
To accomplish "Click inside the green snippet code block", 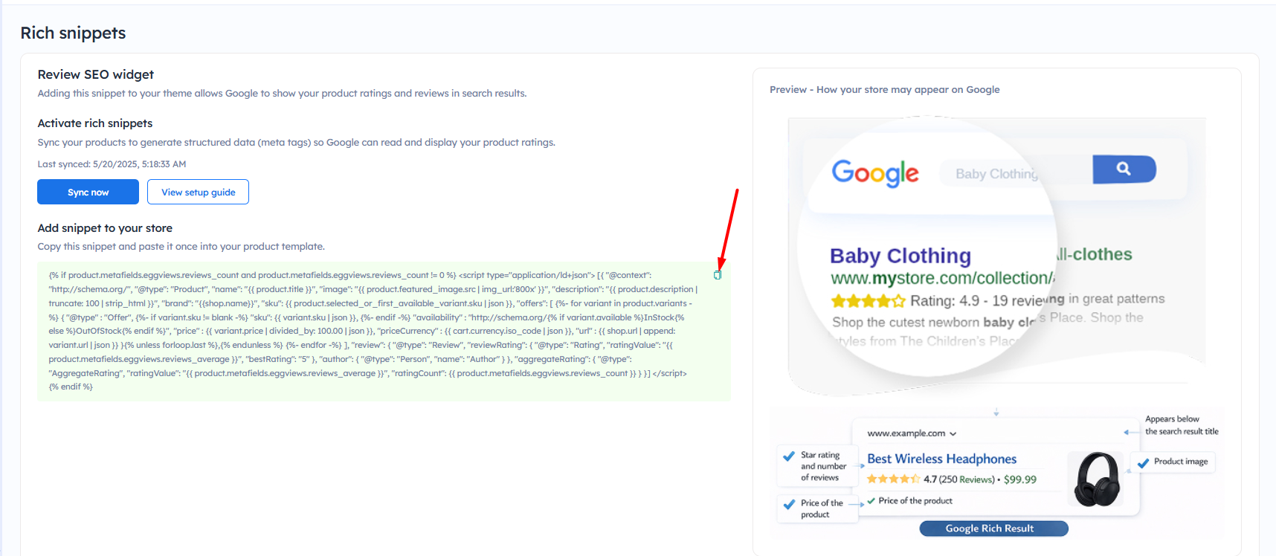I will [372, 331].
